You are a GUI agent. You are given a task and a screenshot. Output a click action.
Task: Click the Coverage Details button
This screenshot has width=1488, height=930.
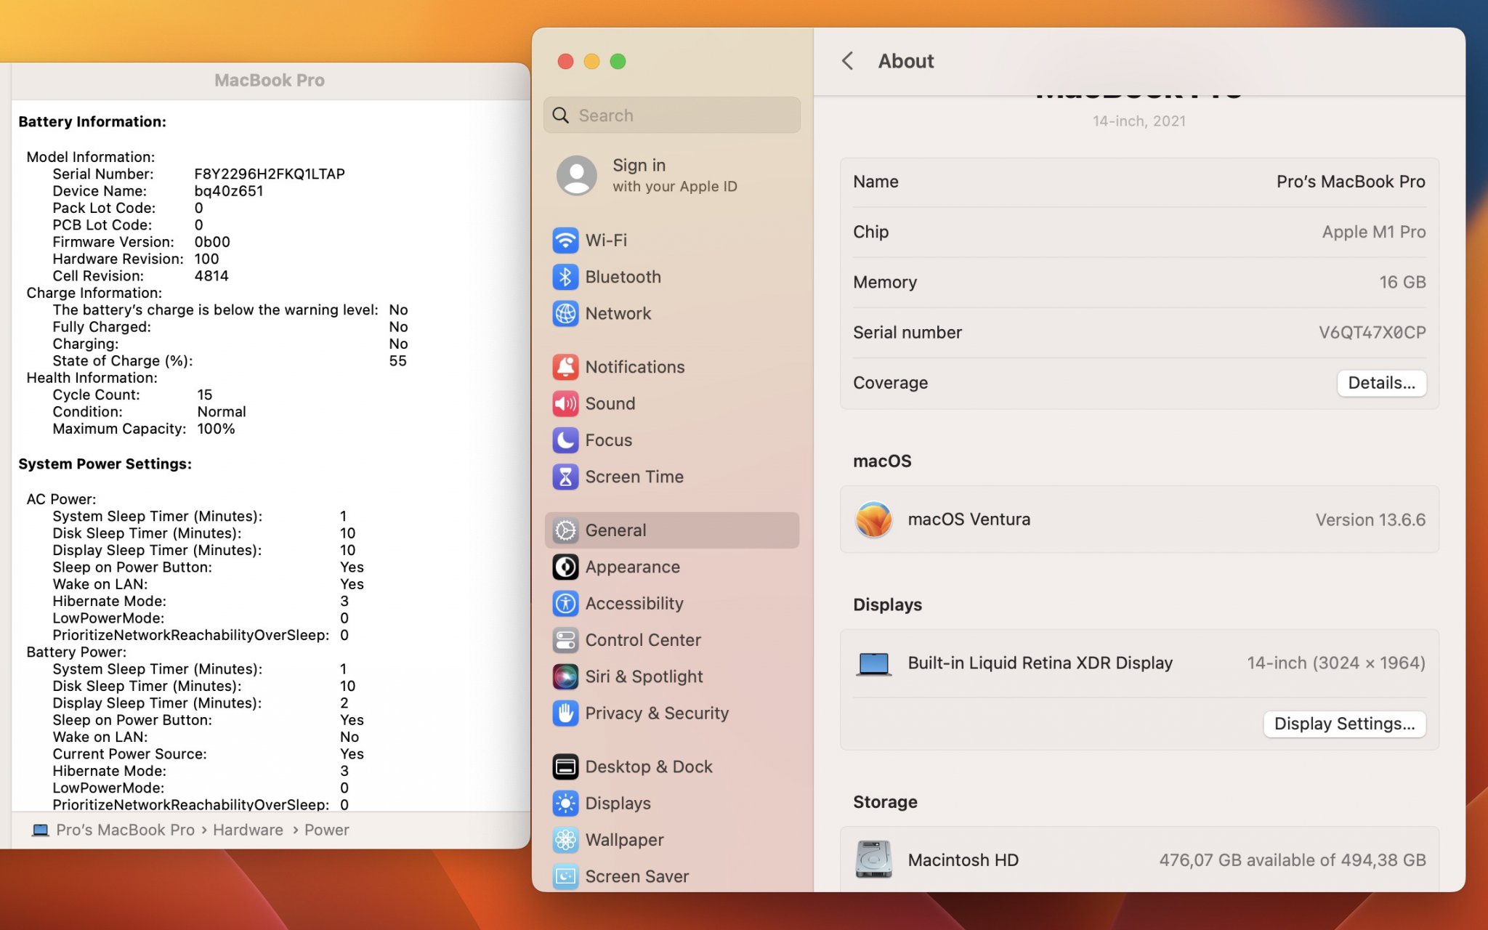click(x=1381, y=383)
